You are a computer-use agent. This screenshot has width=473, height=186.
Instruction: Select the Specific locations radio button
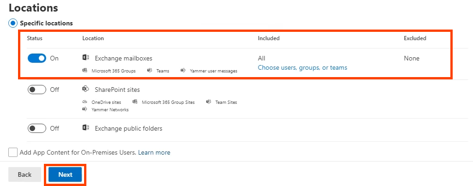click(13, 23)
